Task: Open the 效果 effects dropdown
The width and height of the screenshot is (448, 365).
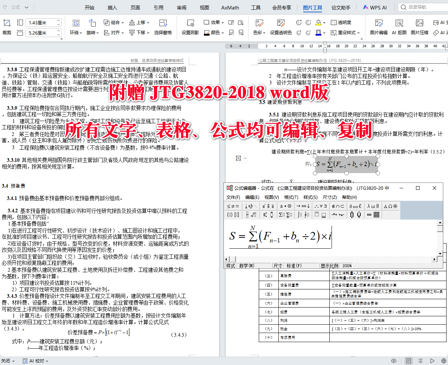Action: (214, 23)
